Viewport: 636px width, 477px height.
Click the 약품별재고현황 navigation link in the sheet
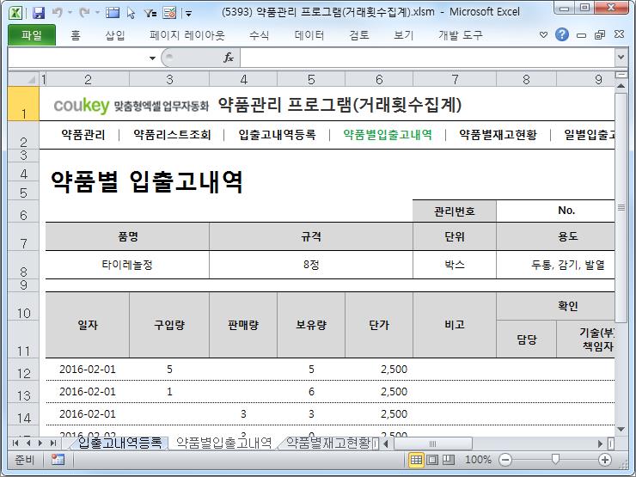pyautogui.click(x=498, y=135)
